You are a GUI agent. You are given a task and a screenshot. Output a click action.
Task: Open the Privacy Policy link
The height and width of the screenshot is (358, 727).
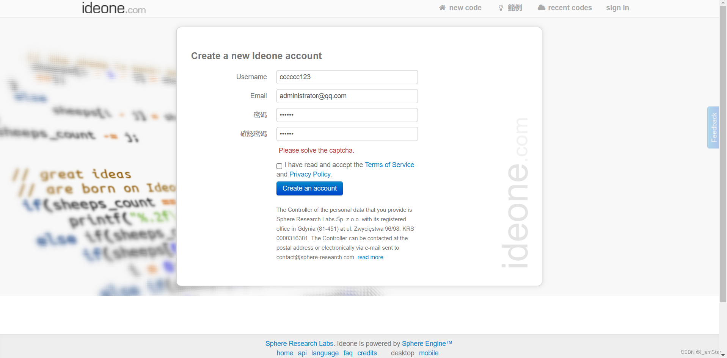click(309, 174)
